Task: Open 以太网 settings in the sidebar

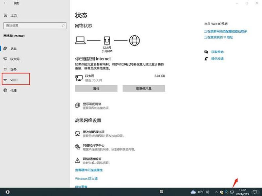Action: click(15, 59)
